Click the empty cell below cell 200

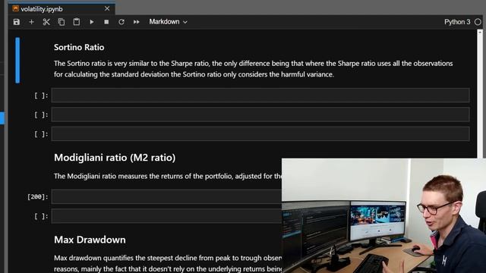pyautogui.click(x=167, y=216)
